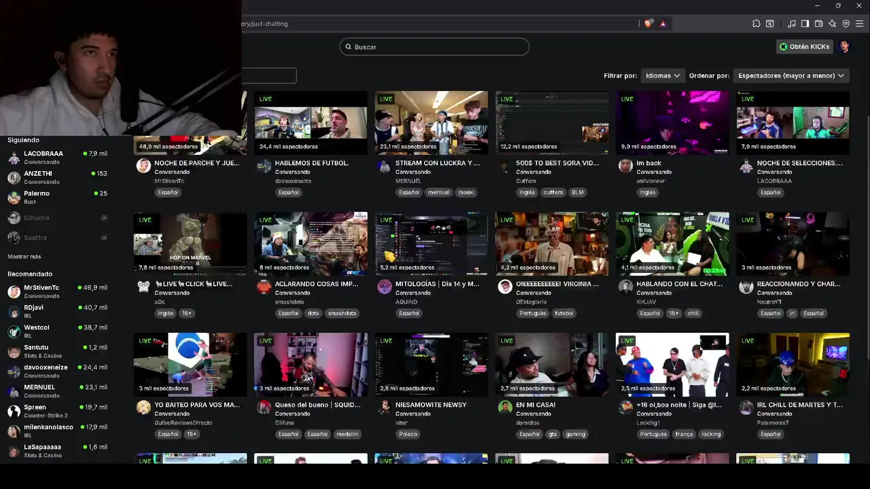Open ANZETHI channel in Siguiendo list
Image resolution: width=870 pixels, height=489 pixels.
(58, 177)
